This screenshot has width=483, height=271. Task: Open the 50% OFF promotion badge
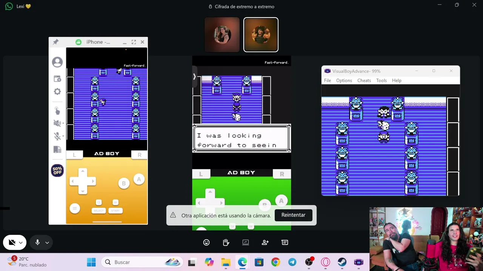57,171
